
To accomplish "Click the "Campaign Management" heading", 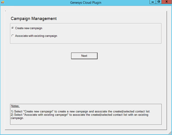I will [x=34, y=19].
